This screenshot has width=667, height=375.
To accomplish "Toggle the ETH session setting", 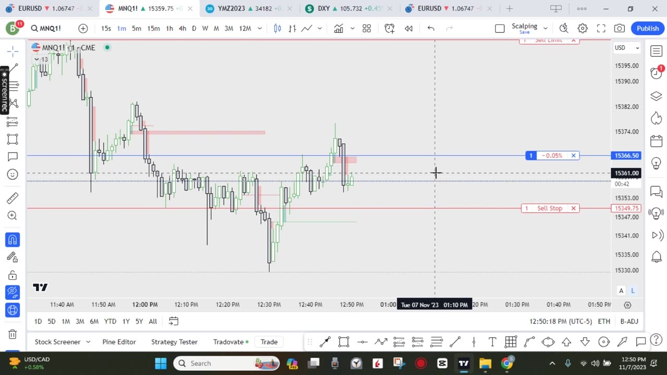I will tap(604, 321).
